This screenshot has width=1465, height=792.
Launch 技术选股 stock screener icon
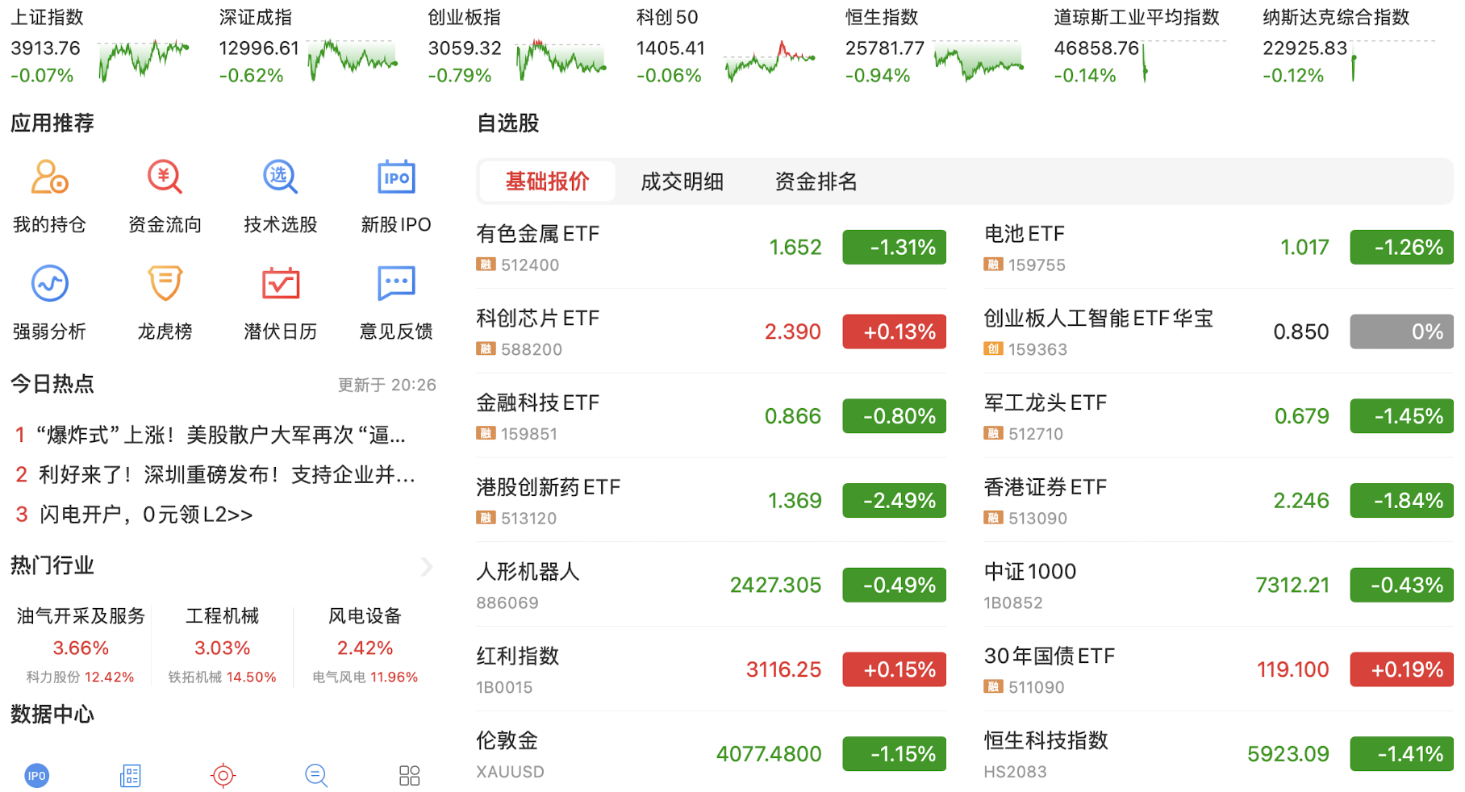click(x=280, y=177)
